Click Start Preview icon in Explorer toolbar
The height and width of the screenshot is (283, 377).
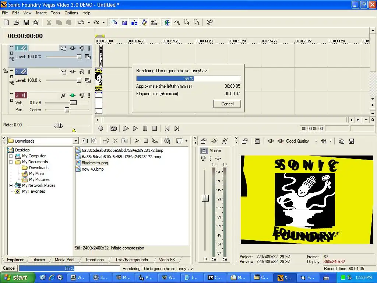(x=137, y=141)
